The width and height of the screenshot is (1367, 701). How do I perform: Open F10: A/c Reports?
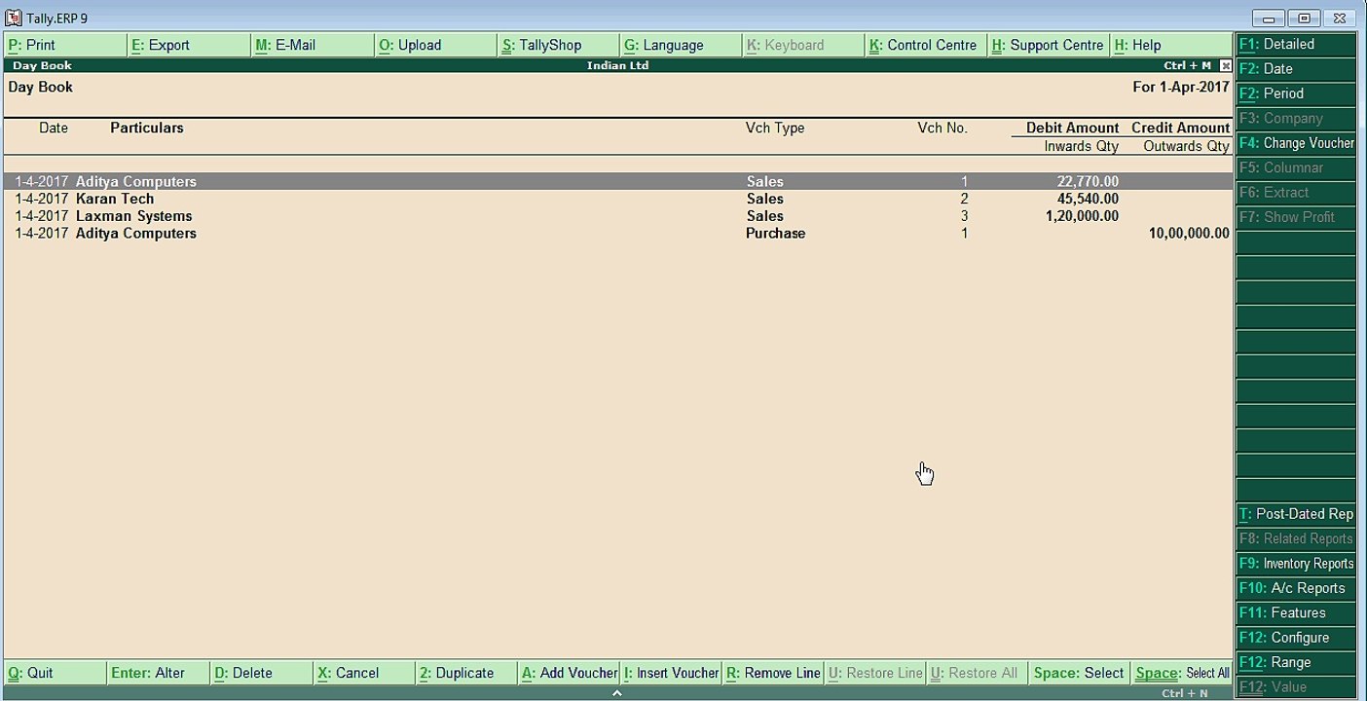pos(1295,588)
